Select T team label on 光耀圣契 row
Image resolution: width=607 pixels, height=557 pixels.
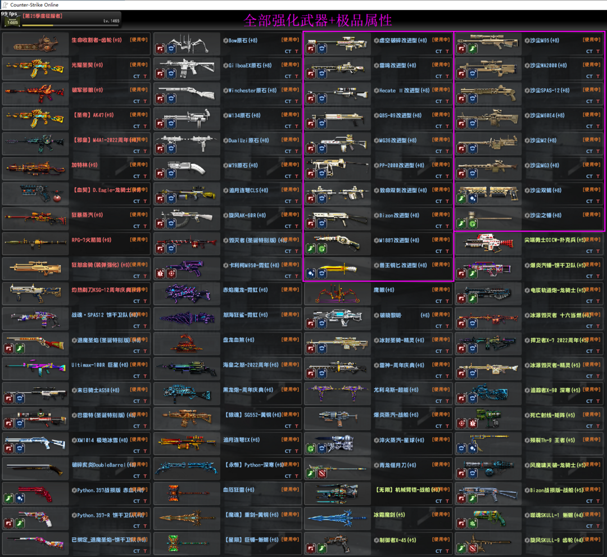[x=145, y=76]
